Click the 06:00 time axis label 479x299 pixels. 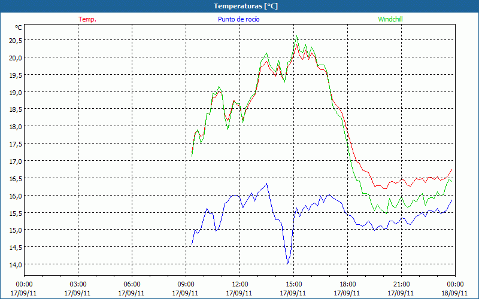132,285
